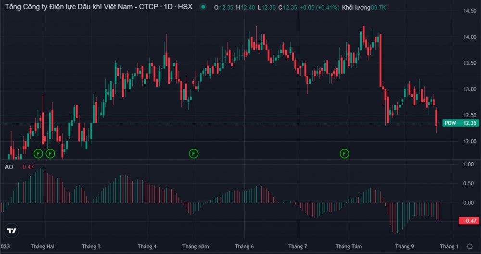This screenshot has height=254, width=481.
Task: Click the Tháng 4 time axis label
Action: tap(147, 246)
